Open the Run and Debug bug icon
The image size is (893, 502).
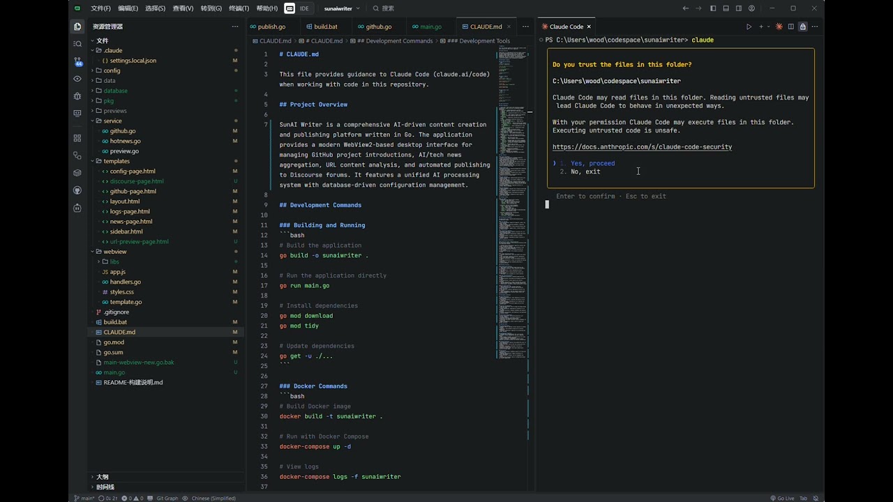coord(77,96)
